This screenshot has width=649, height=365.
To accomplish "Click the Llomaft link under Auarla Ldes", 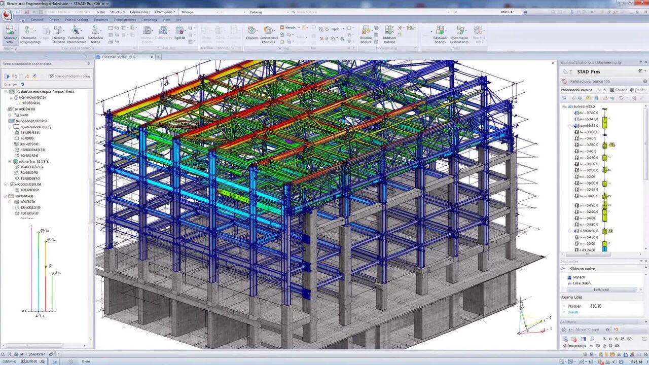I will click(x=572, y=312).
